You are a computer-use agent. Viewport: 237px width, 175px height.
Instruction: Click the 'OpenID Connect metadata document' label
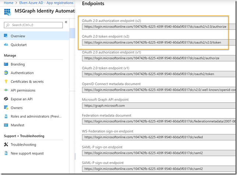[111, 84]
